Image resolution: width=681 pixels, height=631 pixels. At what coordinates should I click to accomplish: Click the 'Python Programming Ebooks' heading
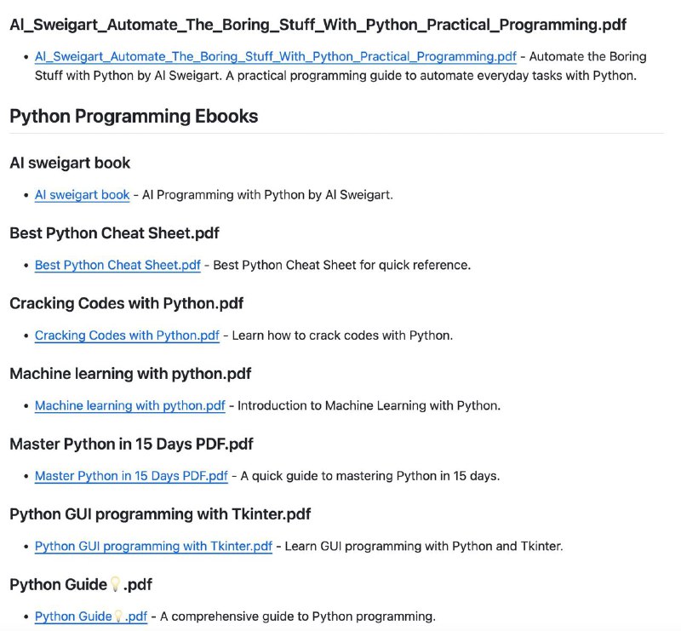coord(134,117)
